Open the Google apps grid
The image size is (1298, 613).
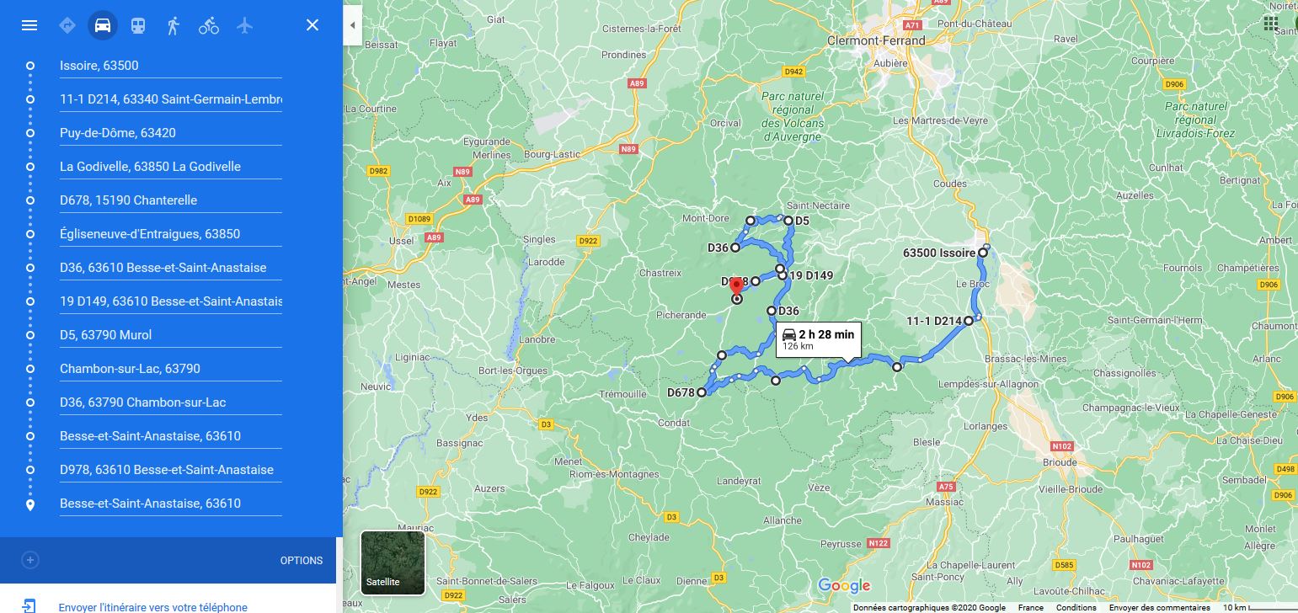[1270, 23]
